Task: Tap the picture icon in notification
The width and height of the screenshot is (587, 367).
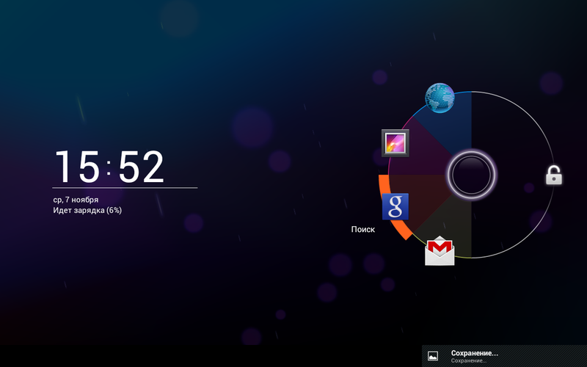Action: click(433, 356)
